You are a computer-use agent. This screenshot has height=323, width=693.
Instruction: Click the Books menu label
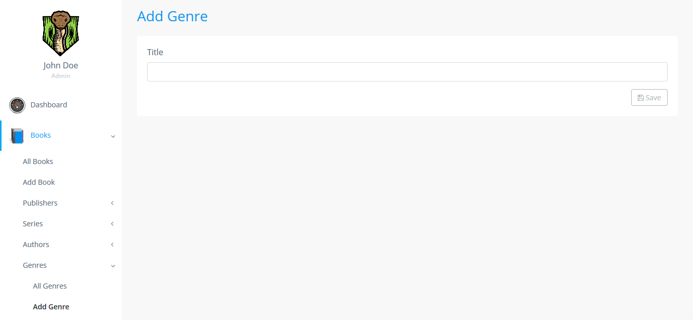(x=41, y=135)
